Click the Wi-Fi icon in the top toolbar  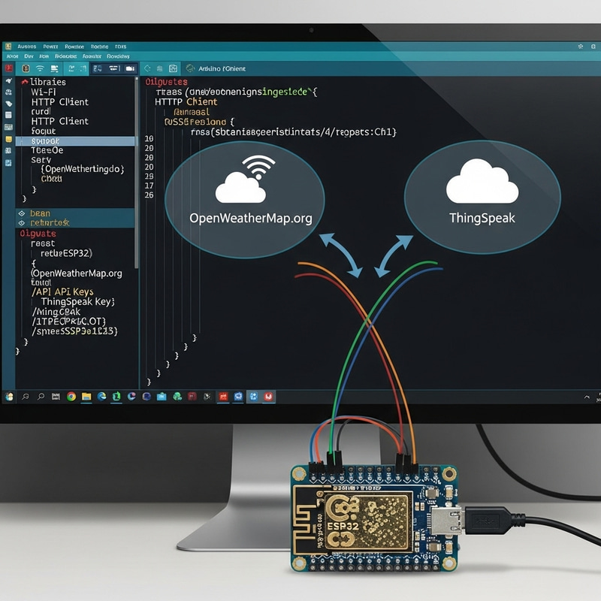[40, 69]
